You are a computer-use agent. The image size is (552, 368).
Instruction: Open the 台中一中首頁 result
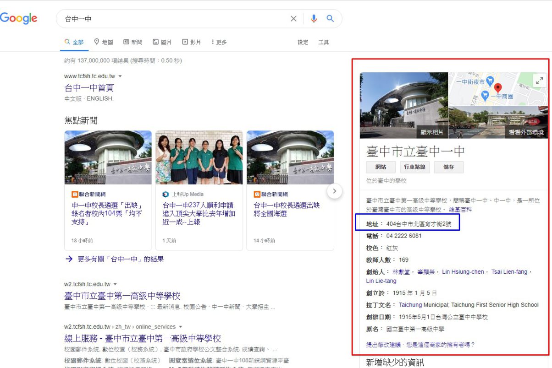pyautogui.click(x=89, y=88)
